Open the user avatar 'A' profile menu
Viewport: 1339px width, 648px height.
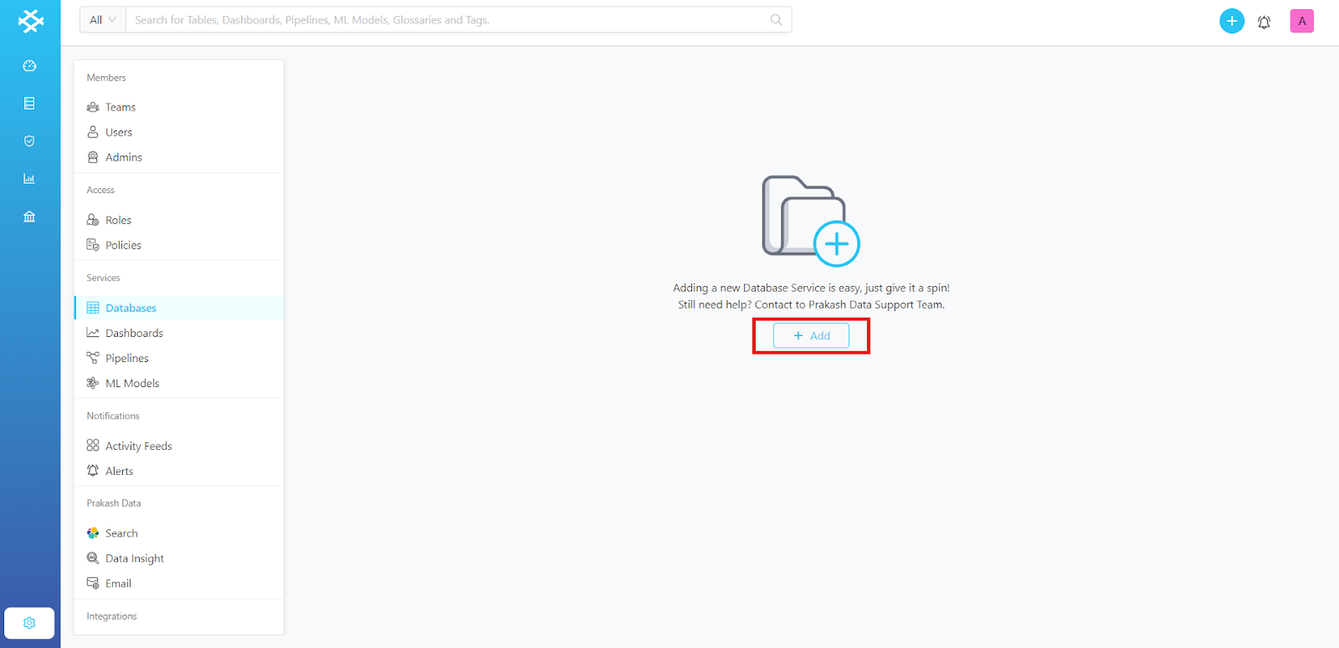(x=1301, y=21)
